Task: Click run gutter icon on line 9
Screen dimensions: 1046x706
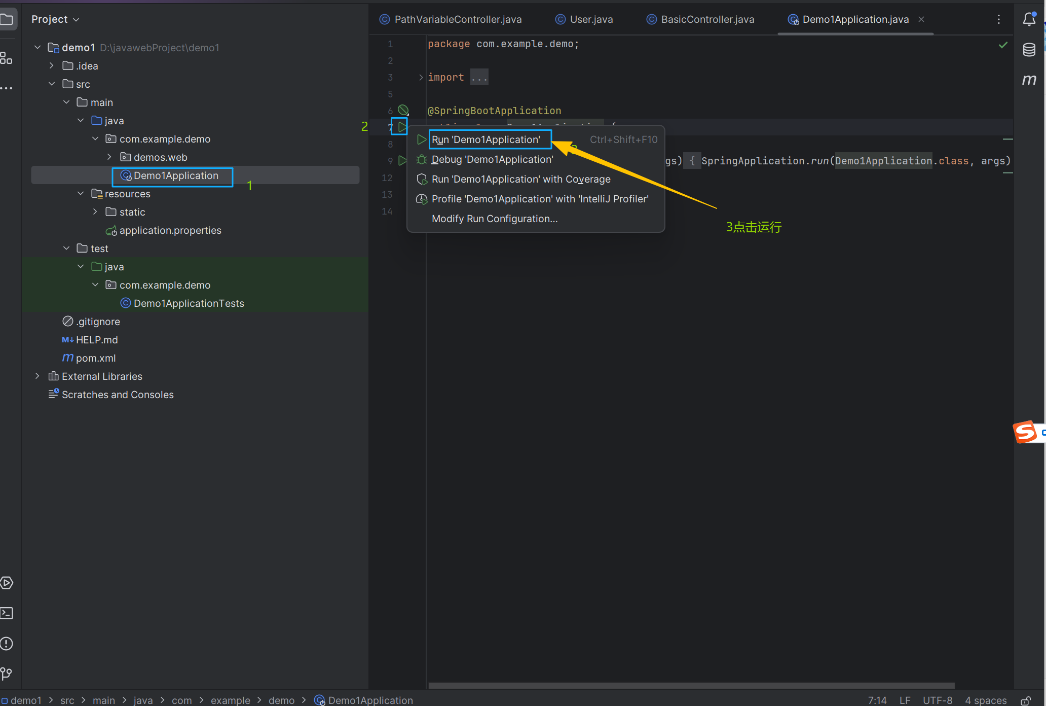Action: (x=402, y=160)
